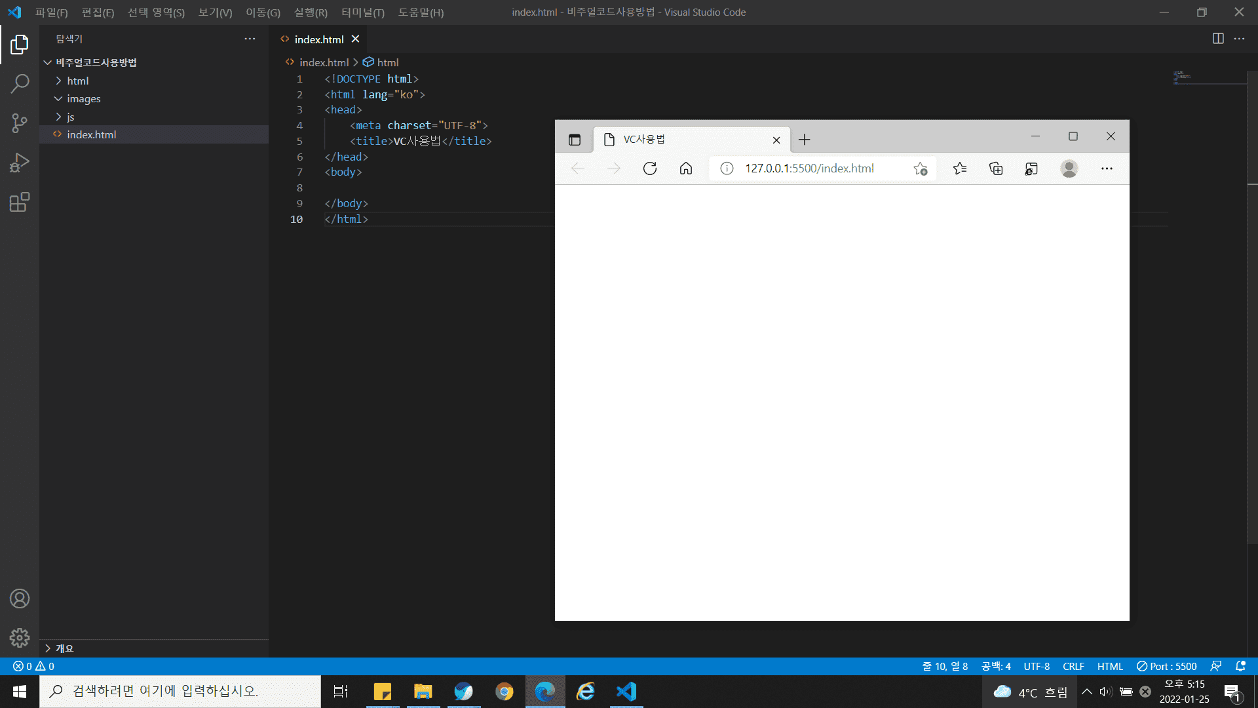Click the browser address bar

click(809, 168)
